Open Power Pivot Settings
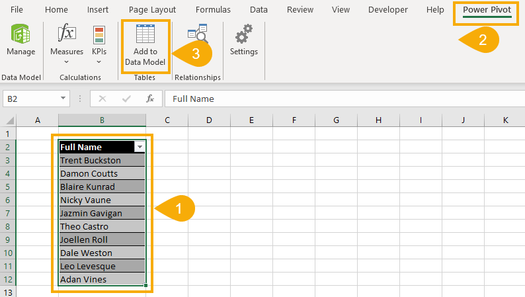 pyautogui.click(x=244, y=40)
